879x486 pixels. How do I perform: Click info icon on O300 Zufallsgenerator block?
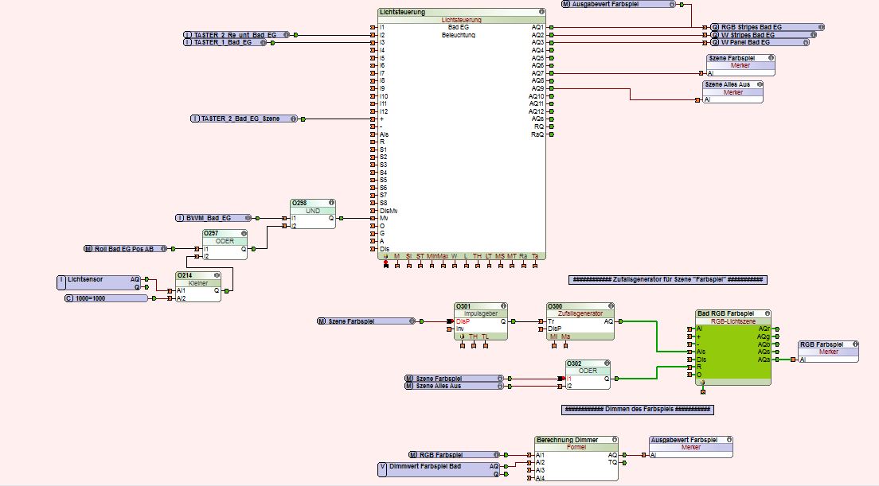(x=611, y=306)
